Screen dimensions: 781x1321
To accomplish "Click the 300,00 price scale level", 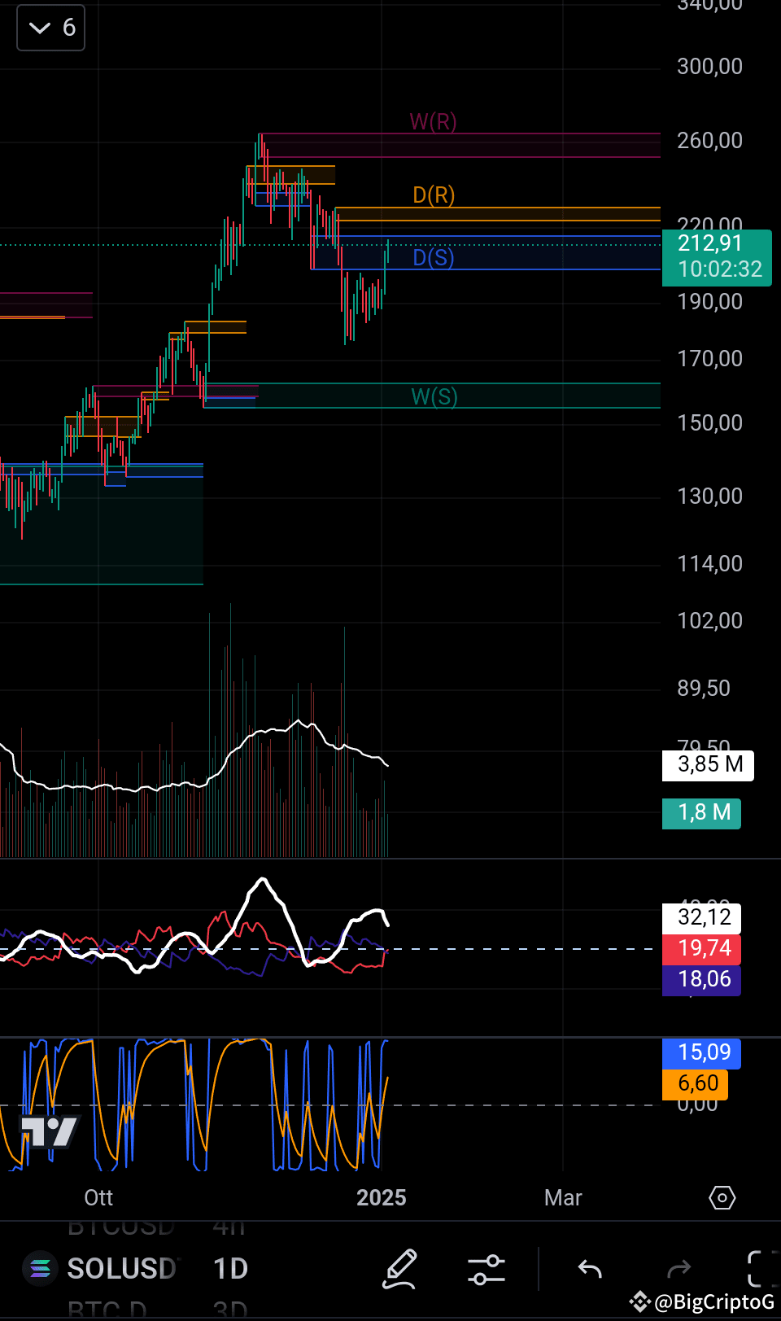I will [x=710, y=66].
